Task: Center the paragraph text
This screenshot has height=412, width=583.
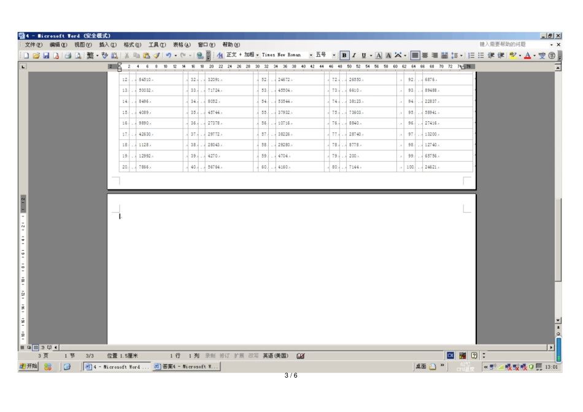Action: tap(425, 55)
